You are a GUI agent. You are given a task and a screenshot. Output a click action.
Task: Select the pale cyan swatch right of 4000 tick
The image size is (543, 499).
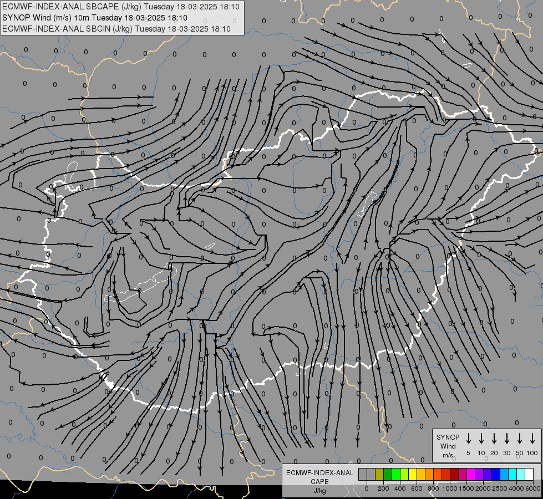pyautogui.click(x=521, y=474)
